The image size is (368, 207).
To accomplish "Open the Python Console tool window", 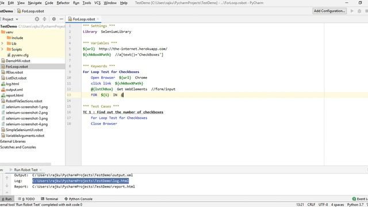I will click(x=78, y=199).
